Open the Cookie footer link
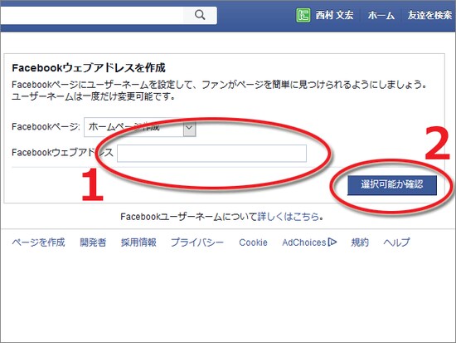456x343 pixels. tap(253, 243)
